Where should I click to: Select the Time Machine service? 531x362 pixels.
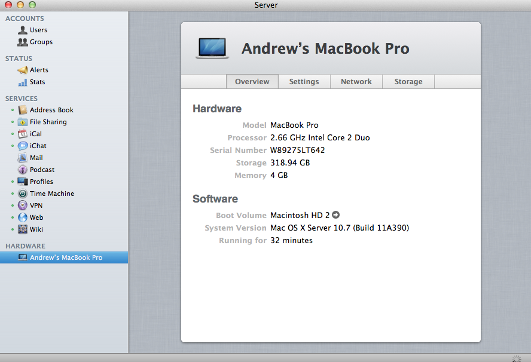tap(64, 194)
